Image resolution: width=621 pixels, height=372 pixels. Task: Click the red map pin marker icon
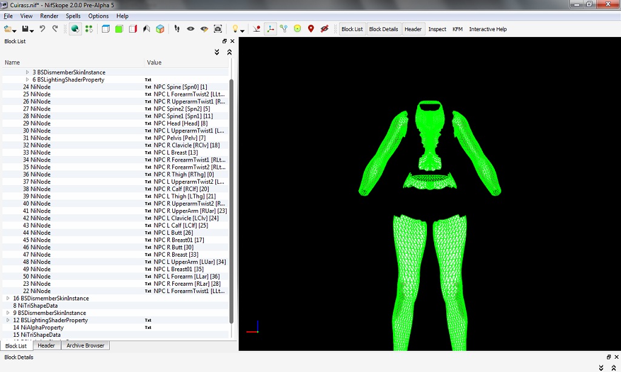click(311, 29)
